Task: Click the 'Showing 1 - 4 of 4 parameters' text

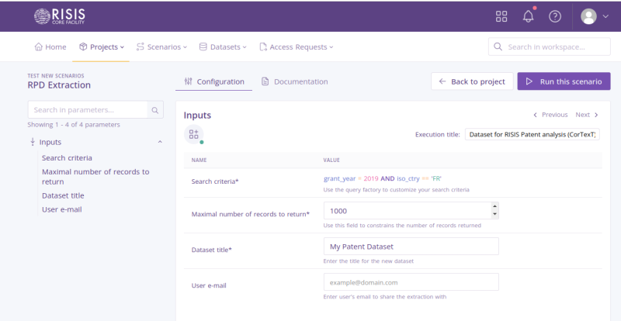Action: 74,125
